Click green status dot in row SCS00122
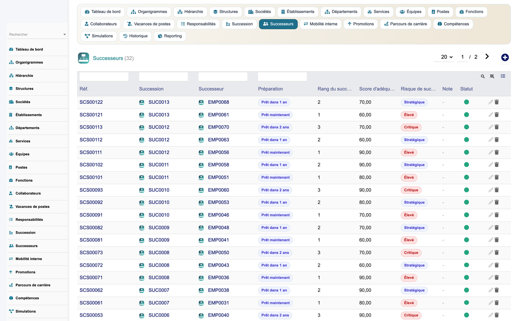The height and width of the screenshot is (321, 520). pos(466,102)
